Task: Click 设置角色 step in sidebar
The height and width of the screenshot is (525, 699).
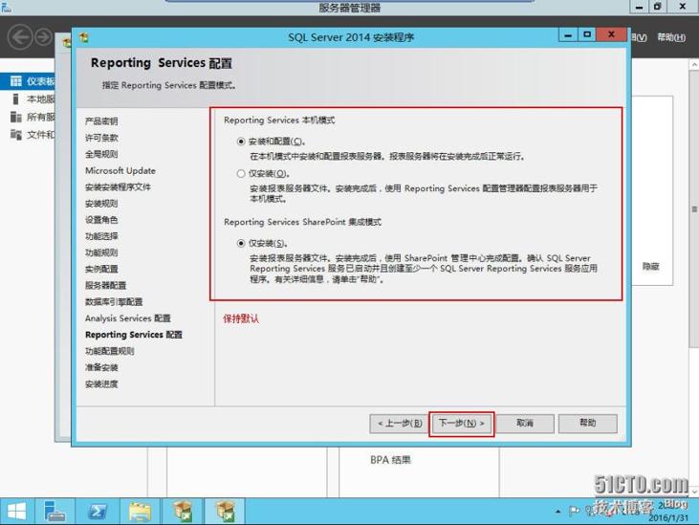Action: [x=101, y=220]
